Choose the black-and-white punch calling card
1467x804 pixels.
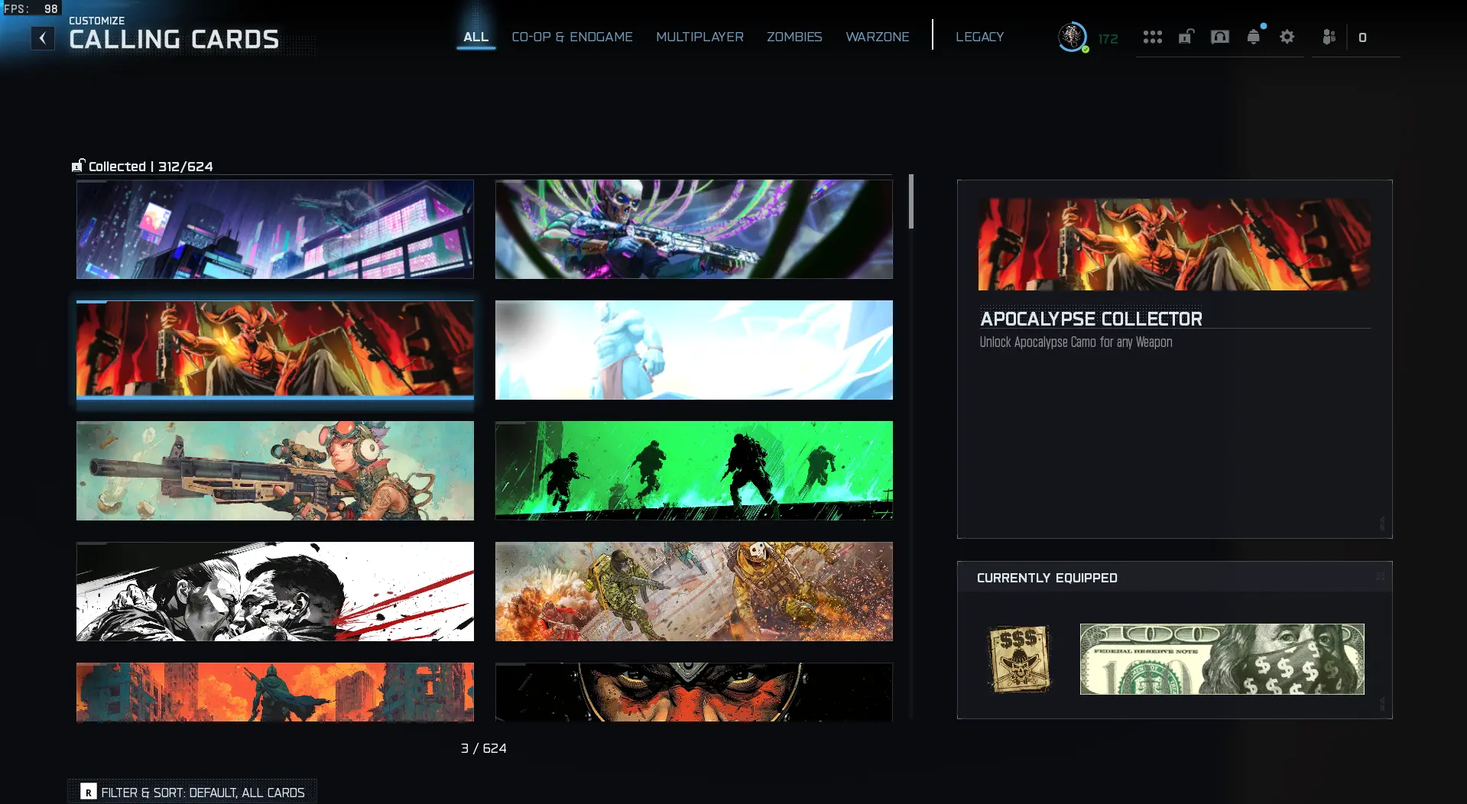click(x=274, y=592)
